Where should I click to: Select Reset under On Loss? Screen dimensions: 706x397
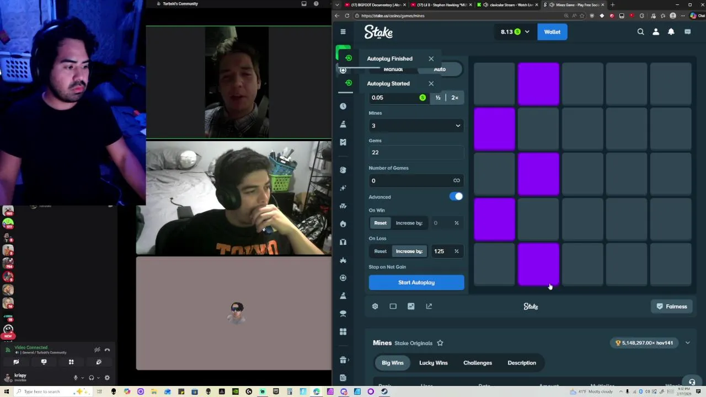381,251
